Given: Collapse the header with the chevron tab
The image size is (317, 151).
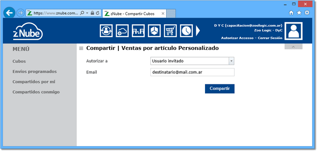Looking at the screenshot, I should 293,47.
